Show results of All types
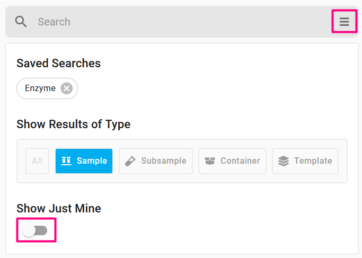 pos(37,161)
